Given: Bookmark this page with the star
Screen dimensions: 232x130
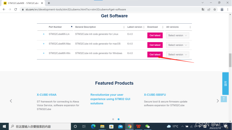Looking at the screenshot, I should tap(215, 9).
